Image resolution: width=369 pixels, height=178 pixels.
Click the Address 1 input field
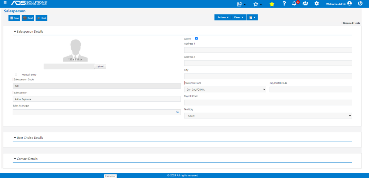(x=268, y=50)
